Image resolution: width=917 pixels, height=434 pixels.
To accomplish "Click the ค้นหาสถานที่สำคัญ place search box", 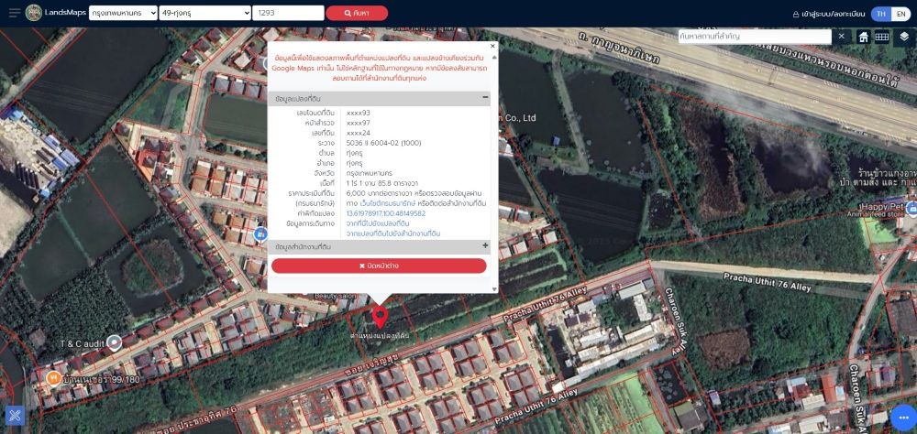I will [x=755, y=36].
